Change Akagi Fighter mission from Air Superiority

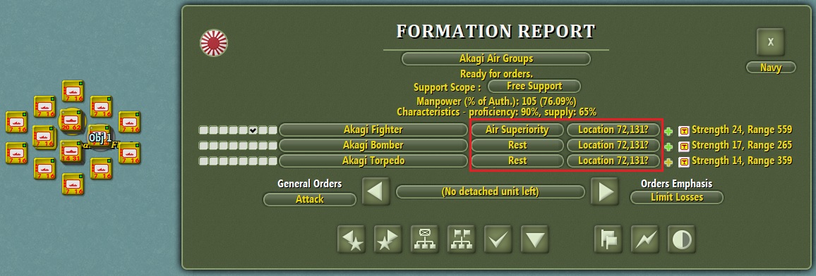[517, 130]
